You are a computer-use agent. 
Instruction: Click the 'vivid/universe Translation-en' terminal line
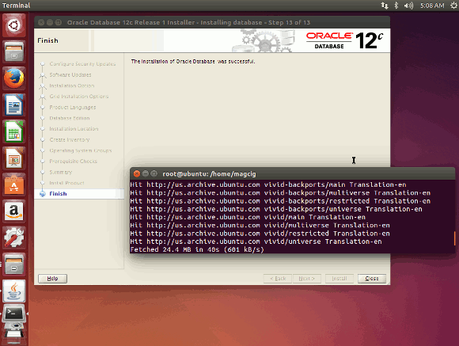(256, 241)
